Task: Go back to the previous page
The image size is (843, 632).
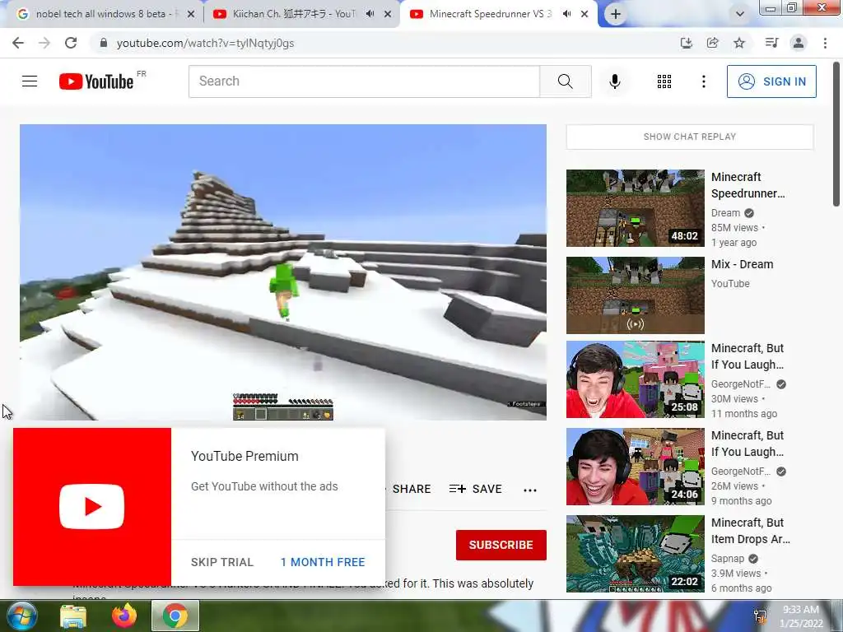Action: pos(18,43)
